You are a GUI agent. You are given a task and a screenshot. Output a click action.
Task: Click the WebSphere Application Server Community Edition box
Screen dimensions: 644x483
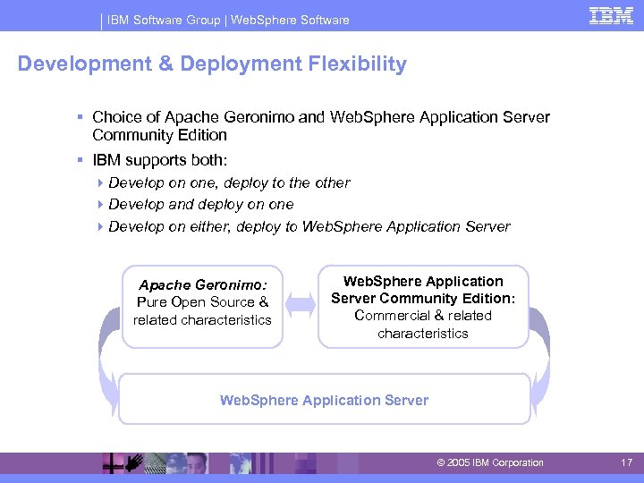[423, 307]
